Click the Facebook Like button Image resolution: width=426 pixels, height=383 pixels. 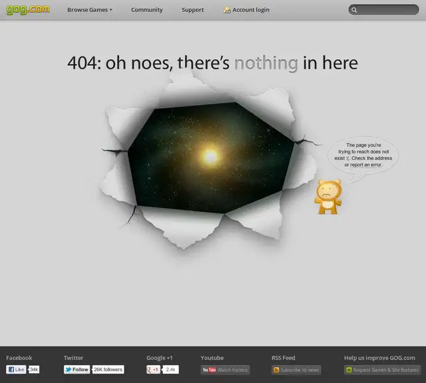pyautogui.click(x=16, y=370)
